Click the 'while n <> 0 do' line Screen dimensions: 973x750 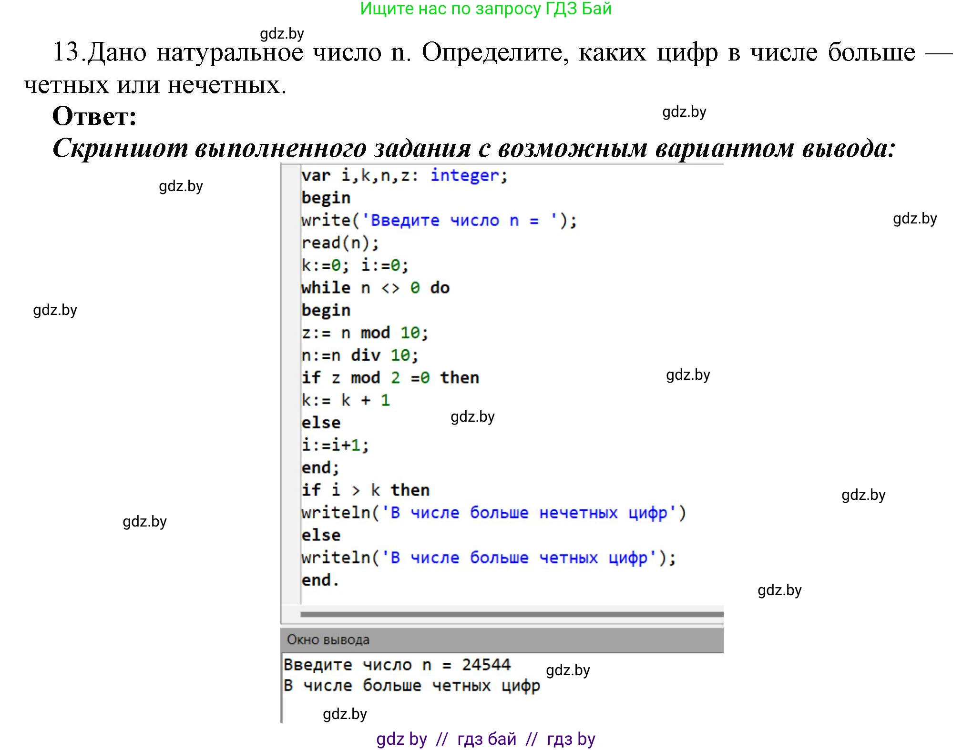(375, 288)
